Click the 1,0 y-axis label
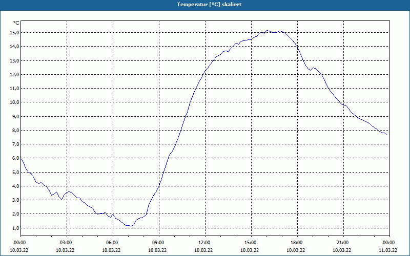 15,228
